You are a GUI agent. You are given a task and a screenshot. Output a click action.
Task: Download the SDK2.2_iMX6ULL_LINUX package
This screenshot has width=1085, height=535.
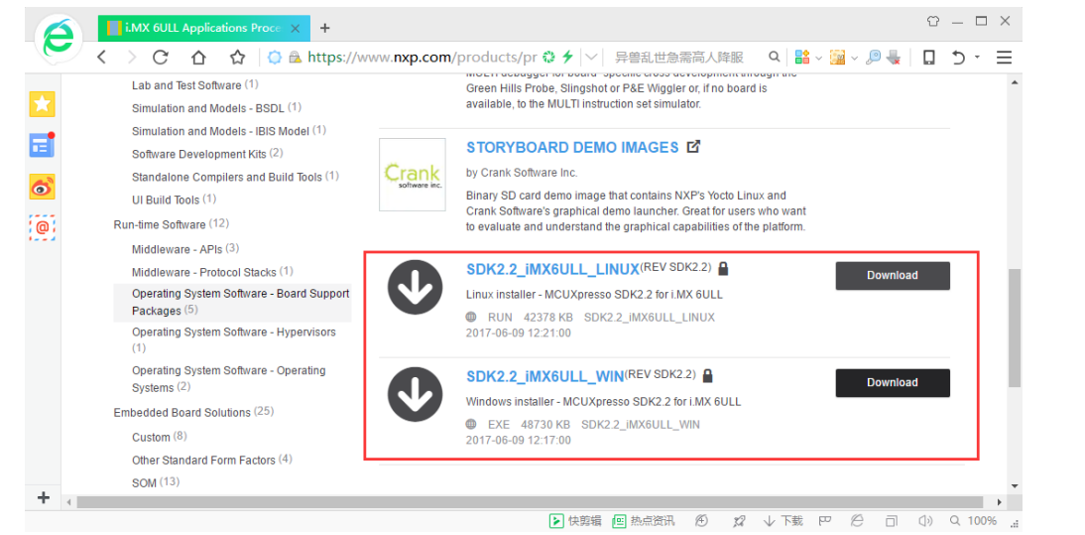893,276
